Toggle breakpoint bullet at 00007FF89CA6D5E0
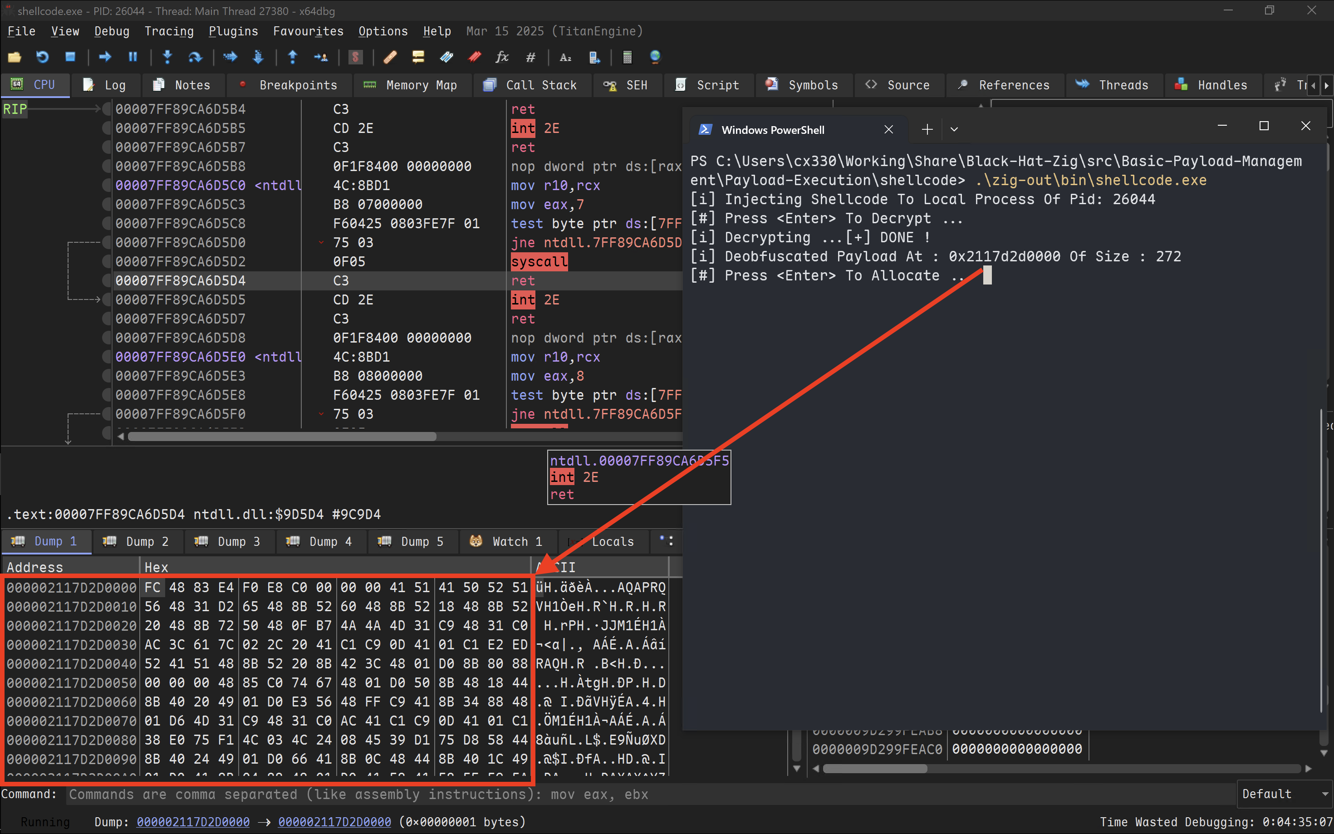Image resolution: width=1334 pixels, height=834 pixels. (x=107, y=357)
